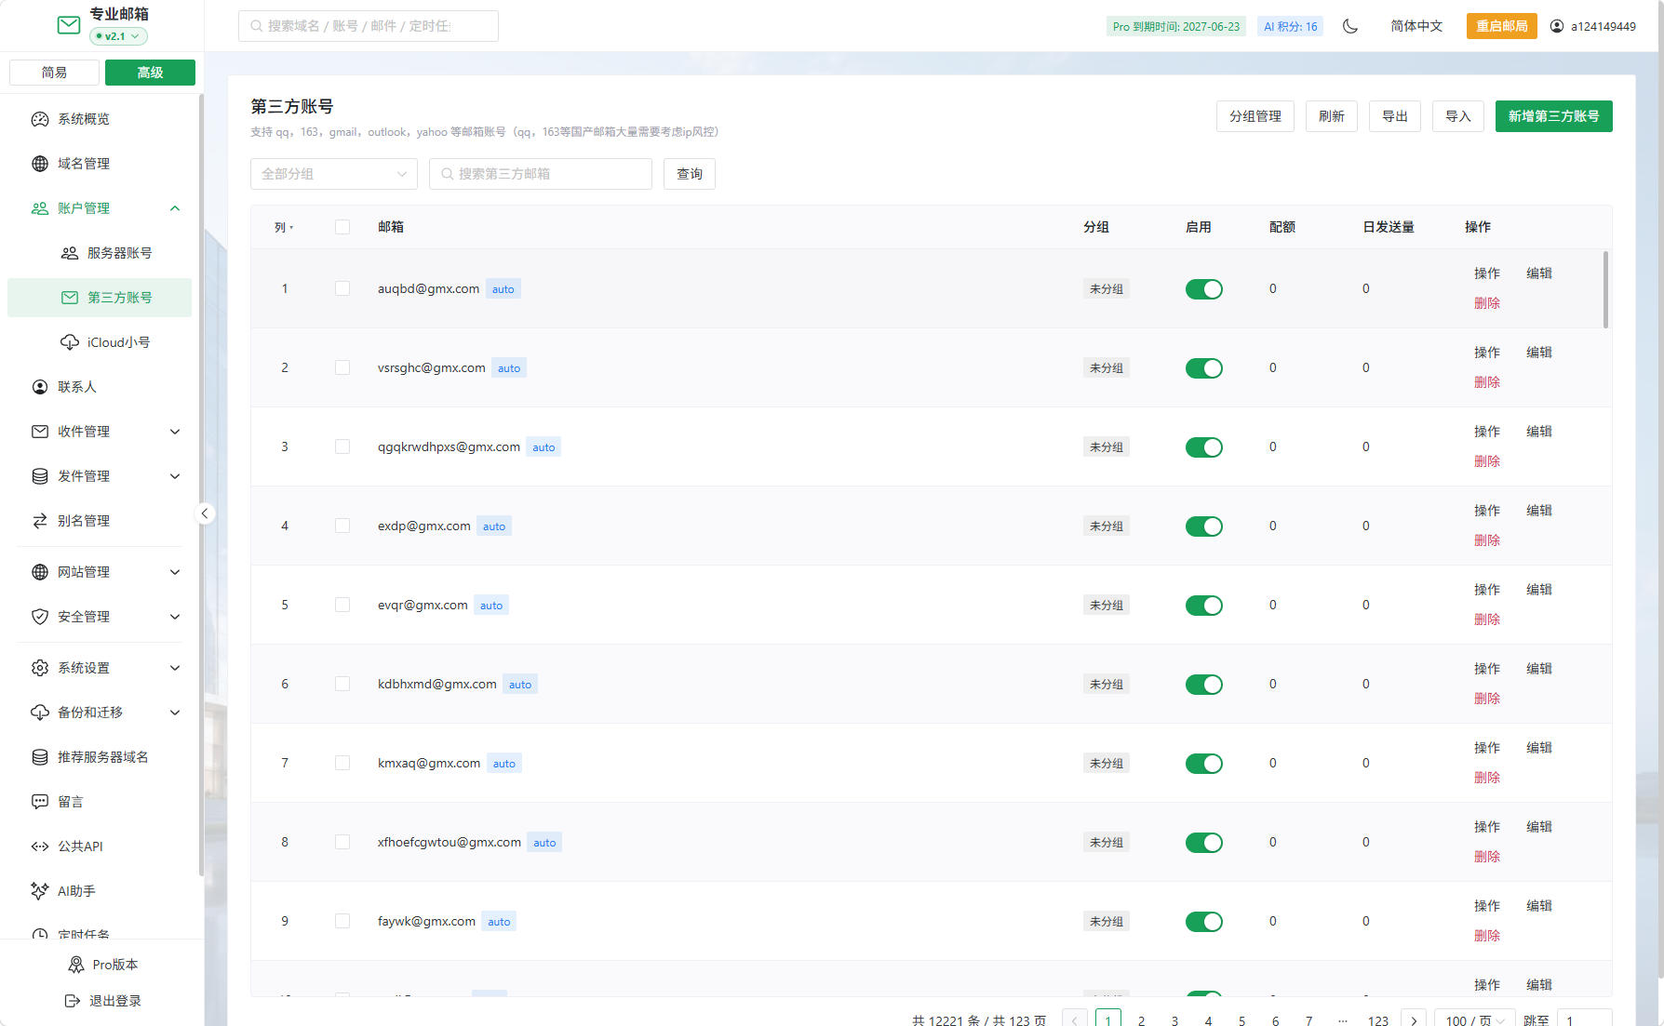Open the 100 / 页 page size dropdown
The height and width of the screenshot is (1026, 1664).
1475,1020
